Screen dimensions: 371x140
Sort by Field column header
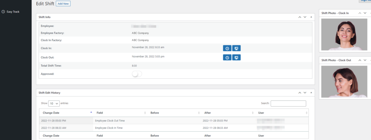click(120, 113)
